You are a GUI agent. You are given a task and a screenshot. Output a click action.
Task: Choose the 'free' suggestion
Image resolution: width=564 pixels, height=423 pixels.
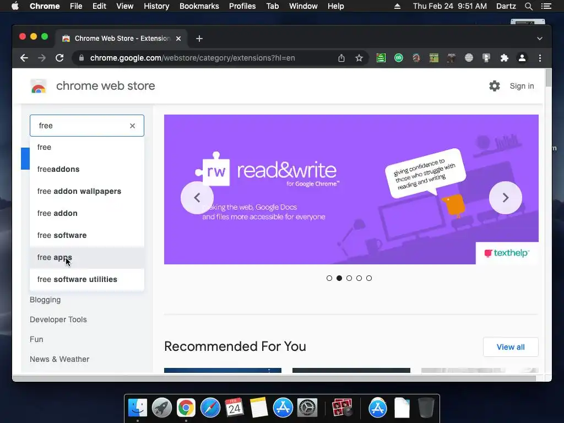[x=87, y=147]
